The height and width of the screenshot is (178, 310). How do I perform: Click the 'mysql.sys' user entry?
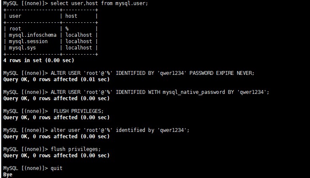click(22, 48)
